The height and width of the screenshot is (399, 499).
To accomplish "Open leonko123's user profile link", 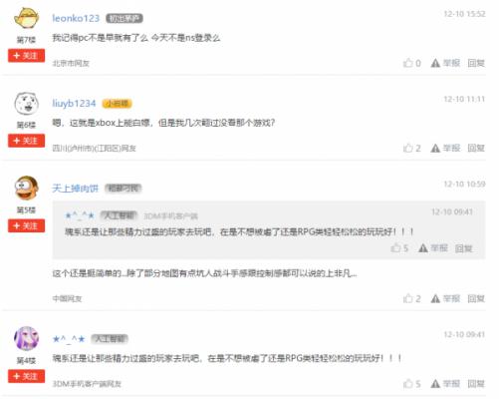I will 76,18.
